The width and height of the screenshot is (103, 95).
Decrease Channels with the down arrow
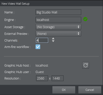53,41
